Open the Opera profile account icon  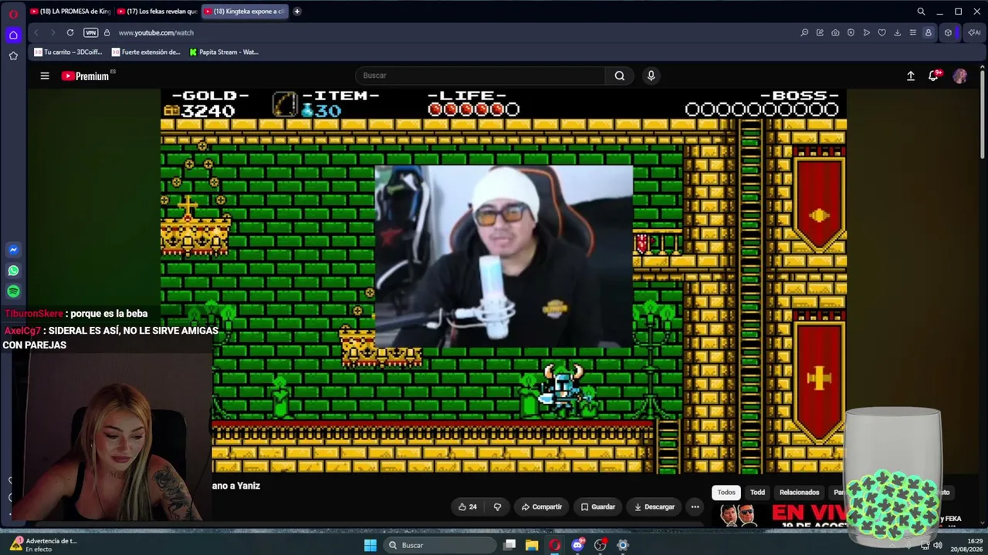928,32
